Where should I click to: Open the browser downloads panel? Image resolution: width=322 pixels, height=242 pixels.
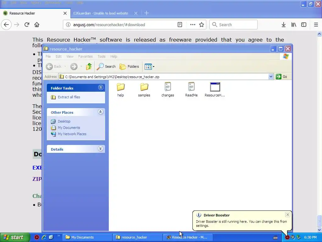point(284,25)
